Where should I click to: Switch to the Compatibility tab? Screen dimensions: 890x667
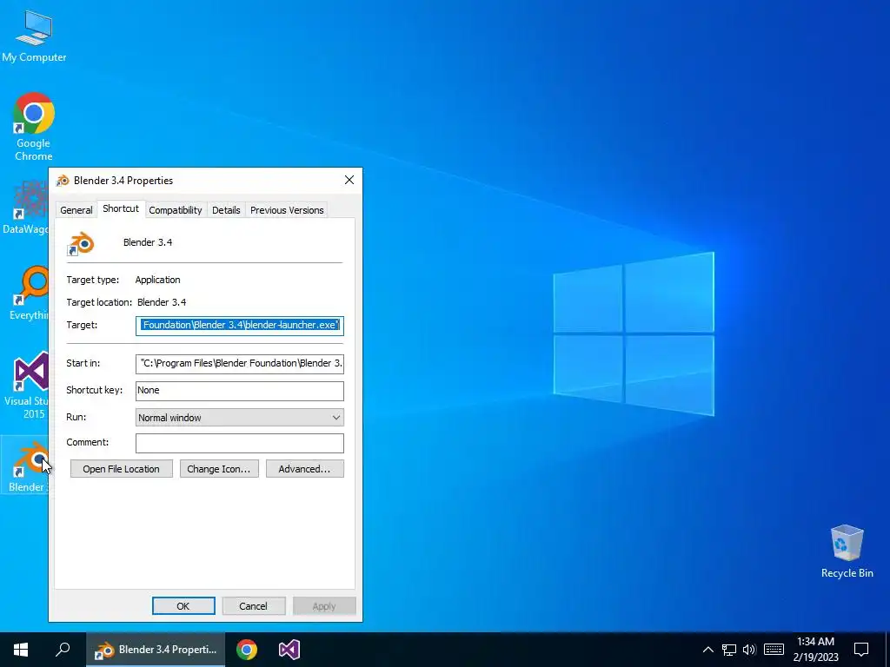coord(176,210)
